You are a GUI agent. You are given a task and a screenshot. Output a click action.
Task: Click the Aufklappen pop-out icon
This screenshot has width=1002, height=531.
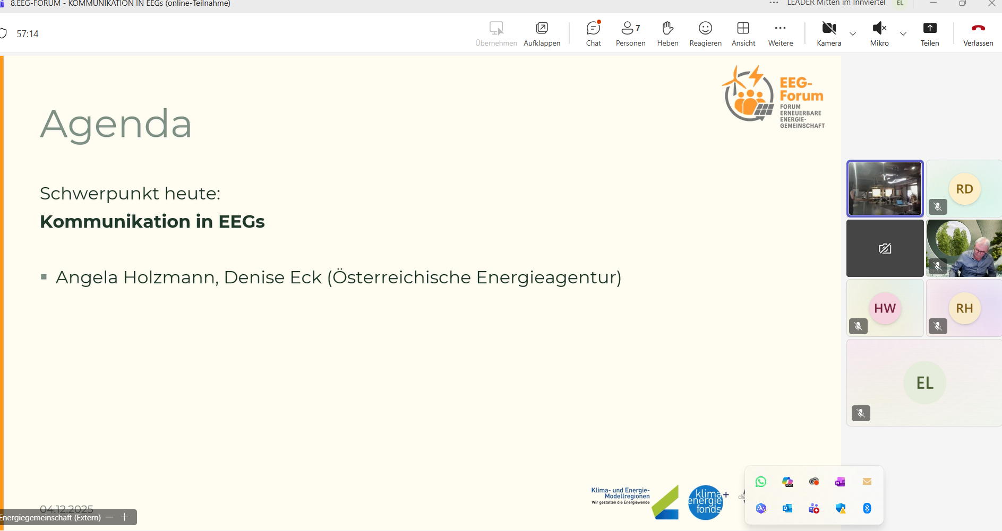point(542,33)
